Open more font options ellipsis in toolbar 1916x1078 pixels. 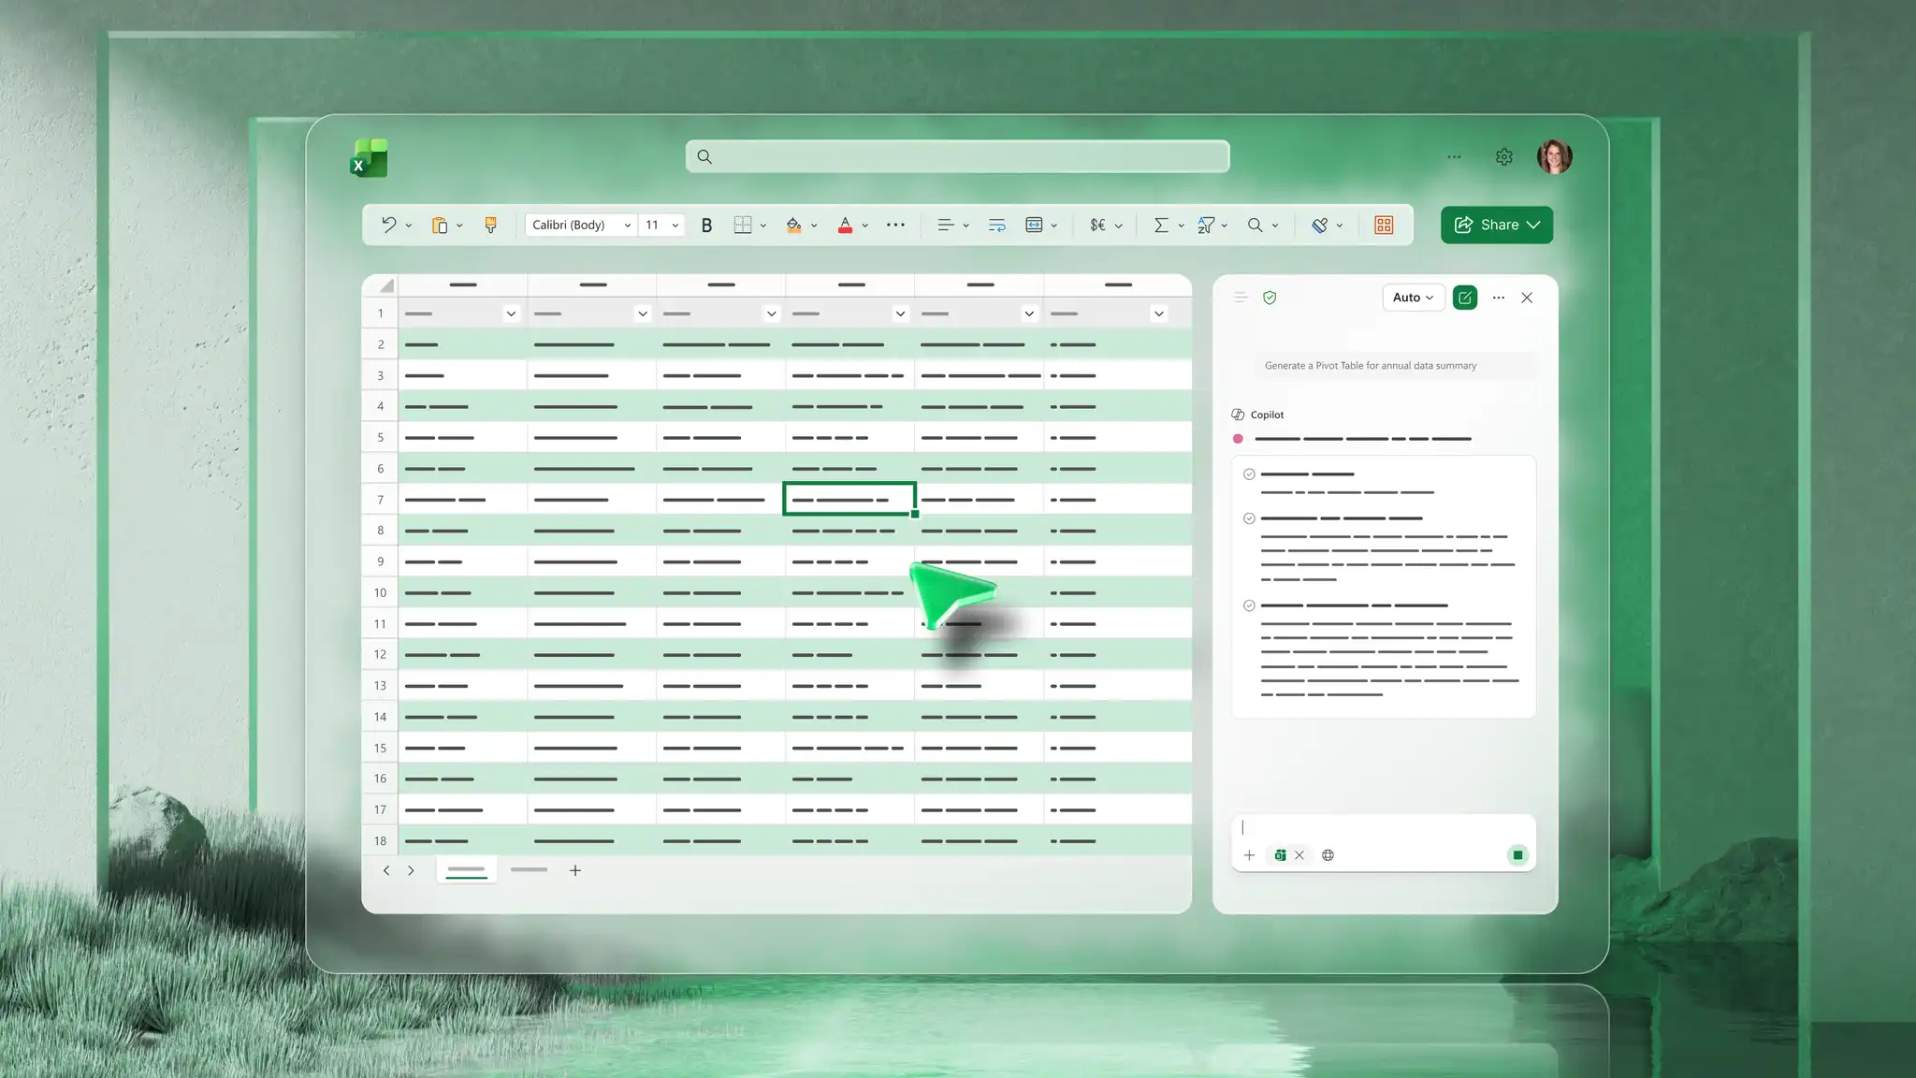895,225
